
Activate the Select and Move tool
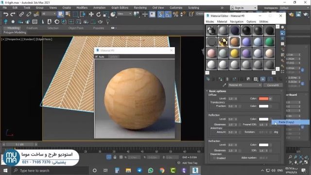91,14
